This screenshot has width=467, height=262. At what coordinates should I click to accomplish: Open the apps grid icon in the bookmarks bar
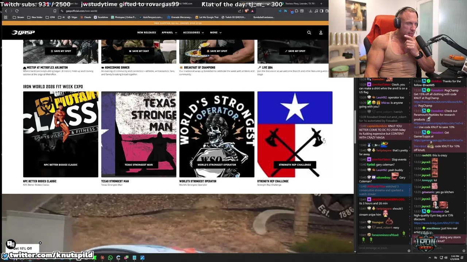tap(5, 17)
